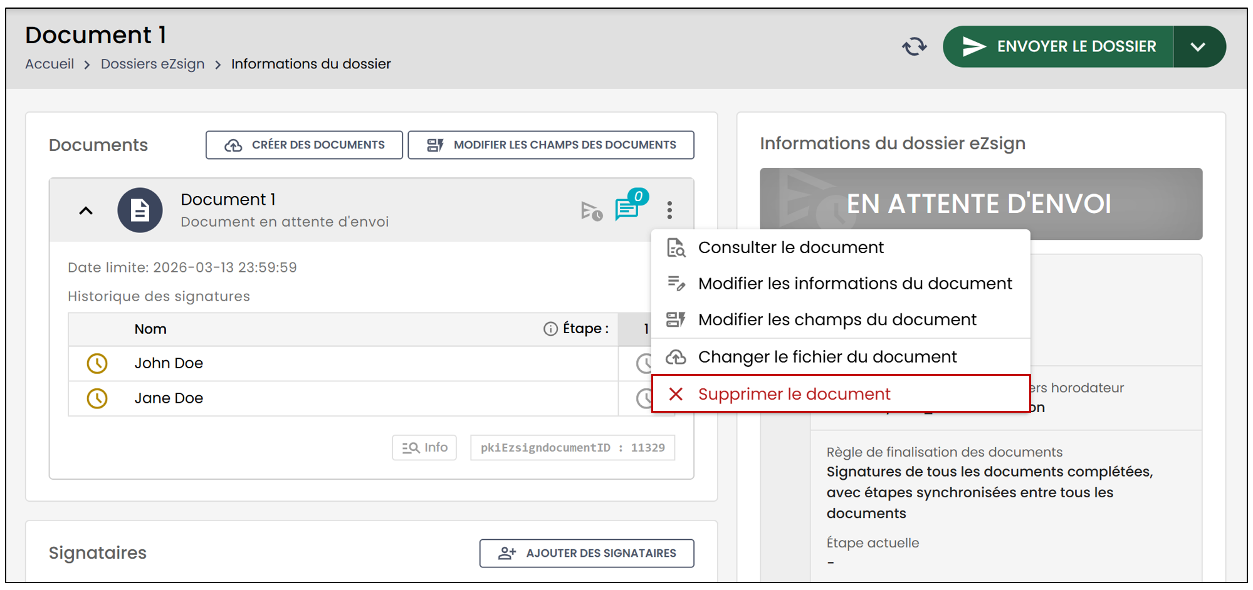Click the send-pending icon on Document 1
The width and height of the screenshot is (1253, 590).
click(591, 211)
